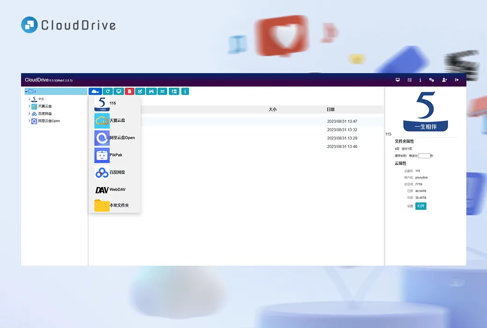
Task: Click the add-user icon in the title bar
Action: 444,80
